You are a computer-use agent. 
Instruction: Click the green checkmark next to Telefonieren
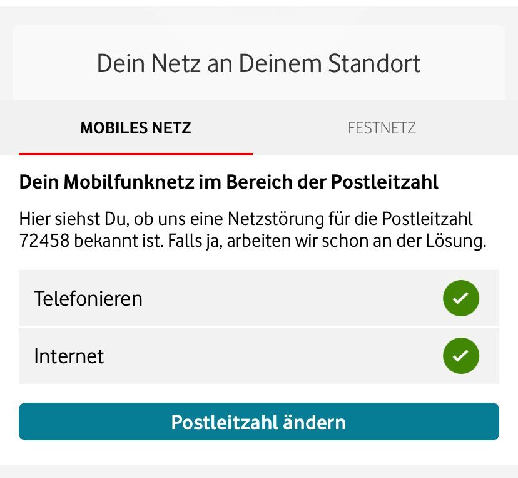461,298
